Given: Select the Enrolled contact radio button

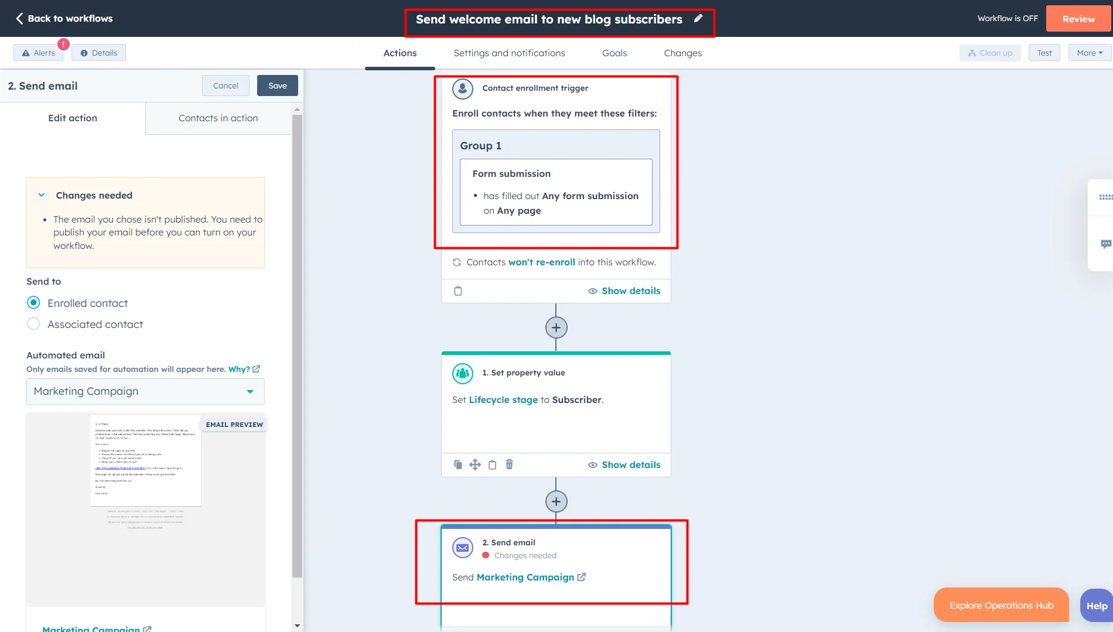Looking at the screenshot, I should [x=33, y=303].
